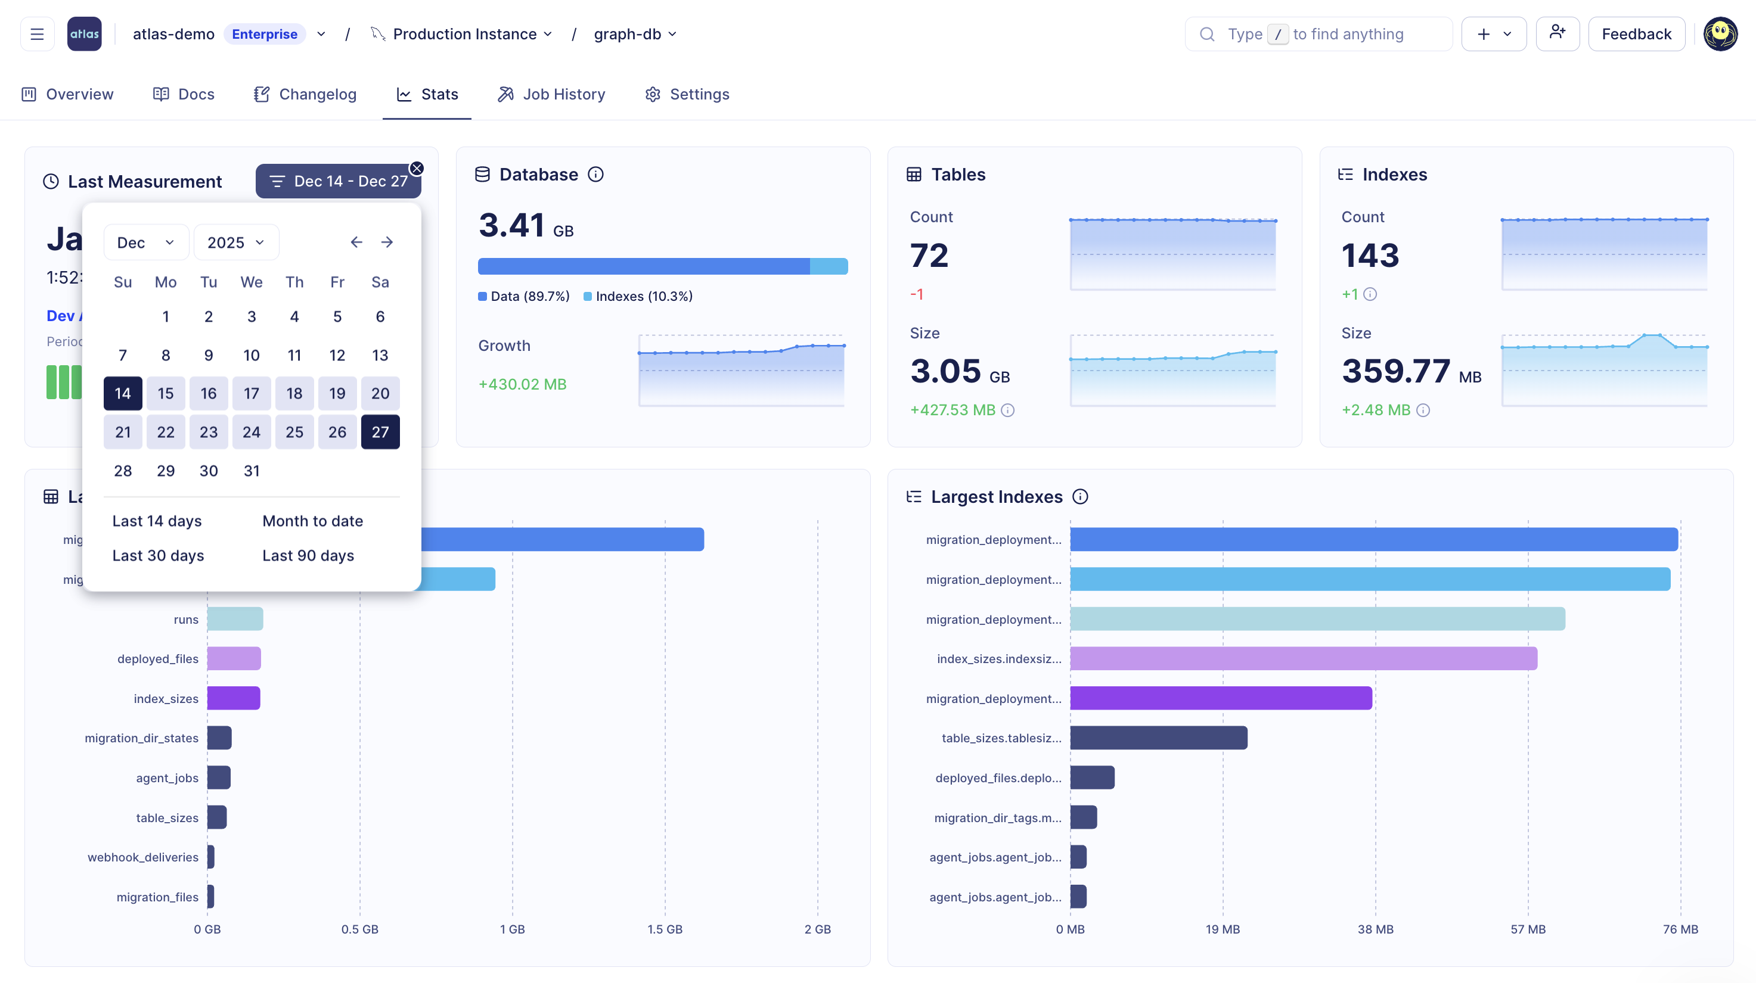This screenshot has width=1756, height=983.
Task: Open the Changelog tab
Action: (305, 94)
